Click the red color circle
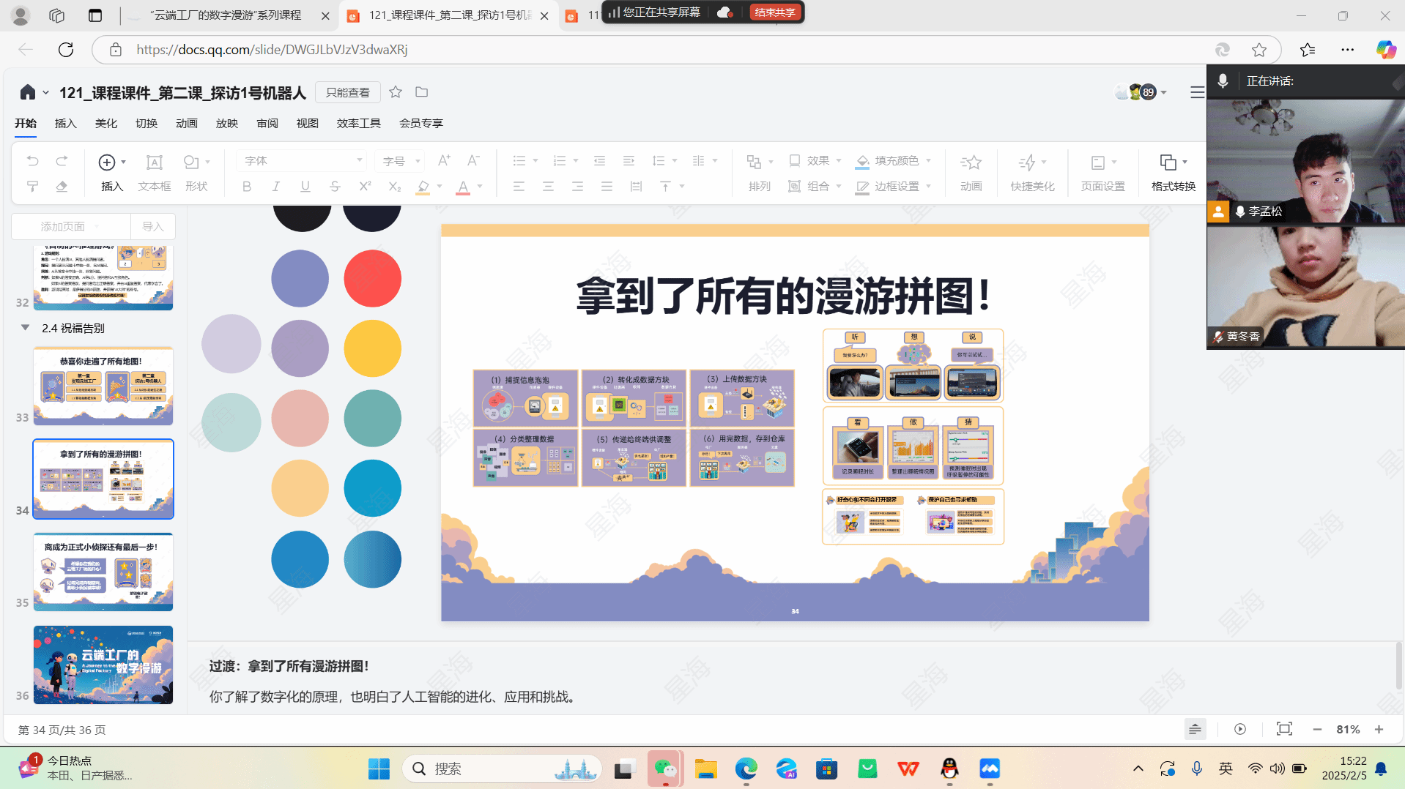This screenshot has height=789, width=1405. coord(372,279)
